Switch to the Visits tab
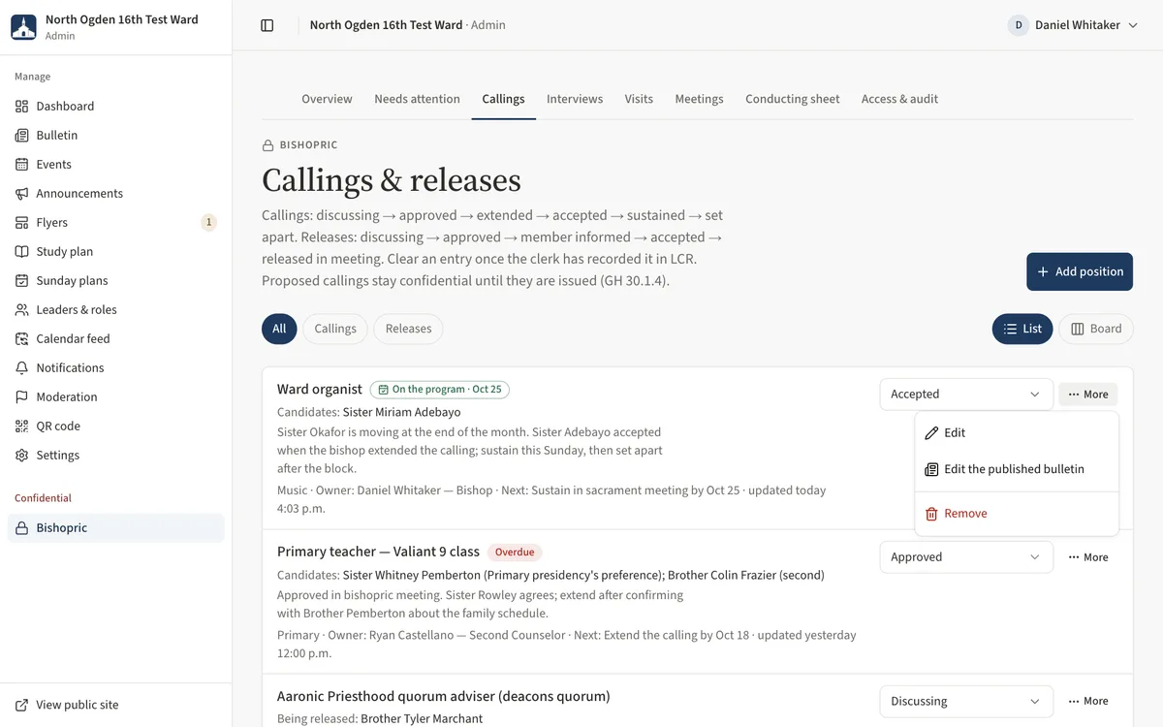 (x=639, y=99)
